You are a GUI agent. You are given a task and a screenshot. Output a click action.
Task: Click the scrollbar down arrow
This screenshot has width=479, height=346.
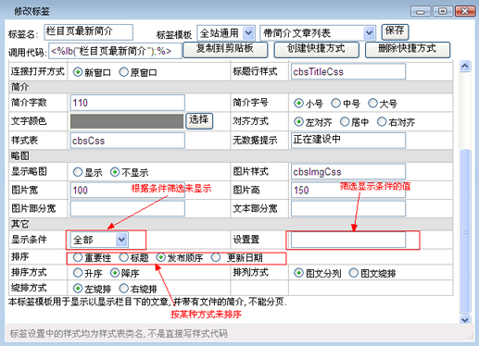click(465, 320)
